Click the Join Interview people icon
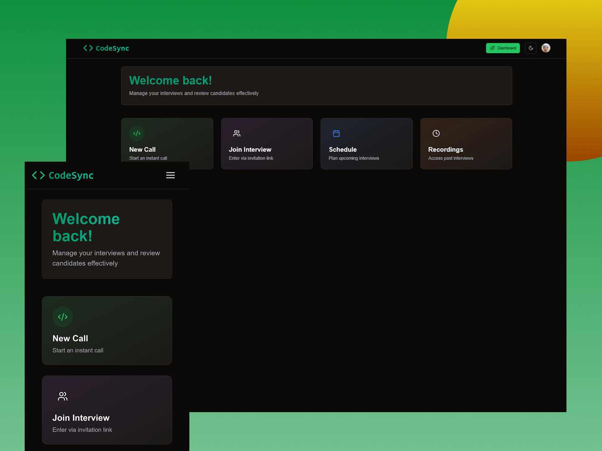The height and width of the screenshot is (451, 602). coord(236,133)
